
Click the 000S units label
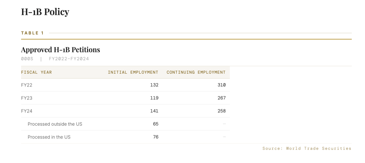click(27, 59)
